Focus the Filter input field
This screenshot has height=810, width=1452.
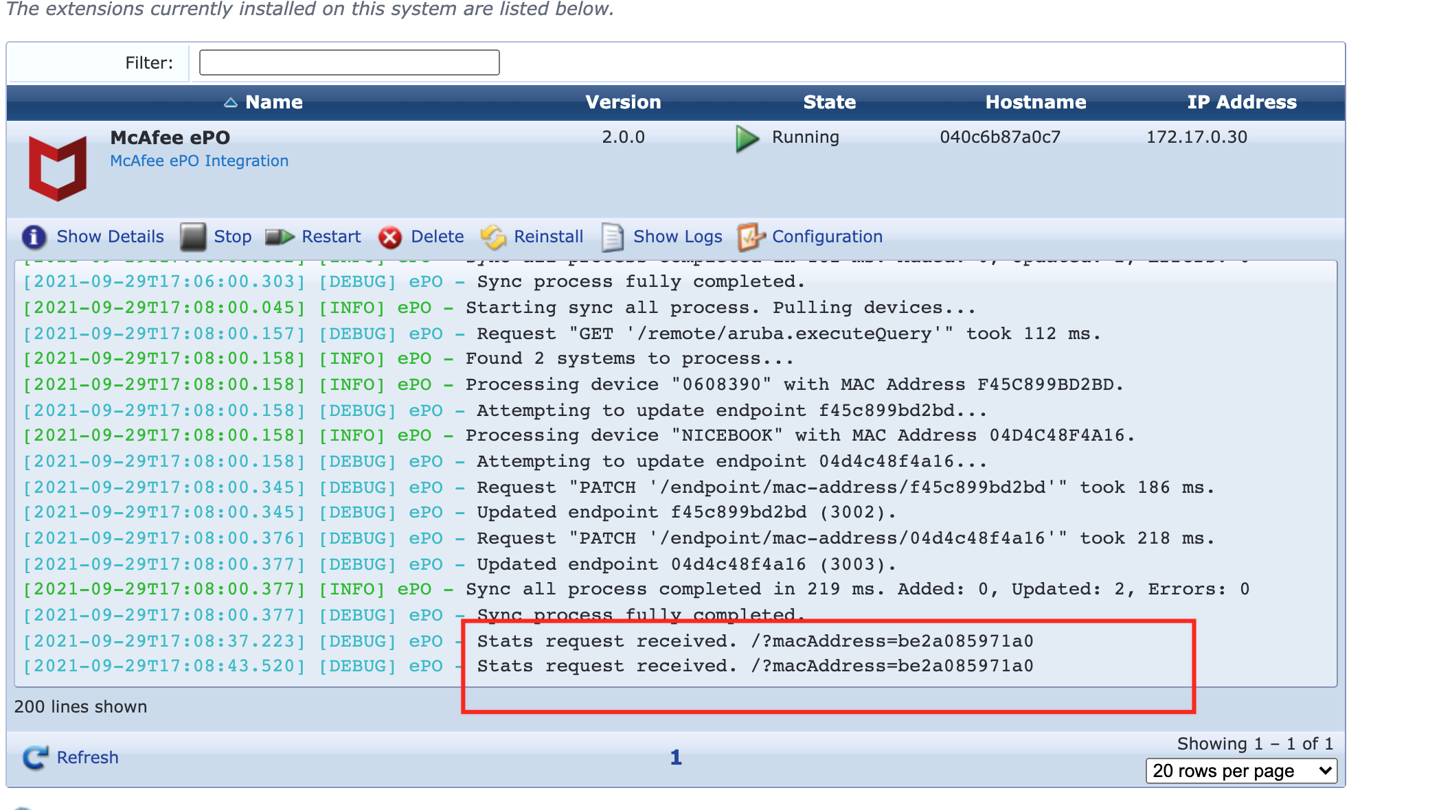(x=349, y=62)
